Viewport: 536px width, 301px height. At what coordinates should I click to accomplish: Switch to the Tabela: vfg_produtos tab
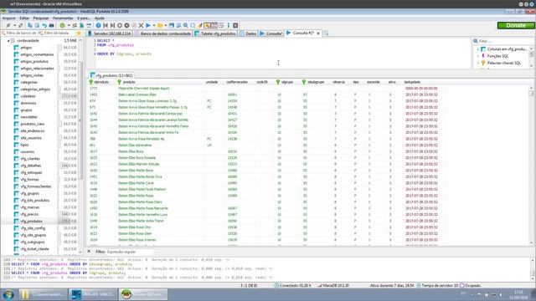click(215, 33)
